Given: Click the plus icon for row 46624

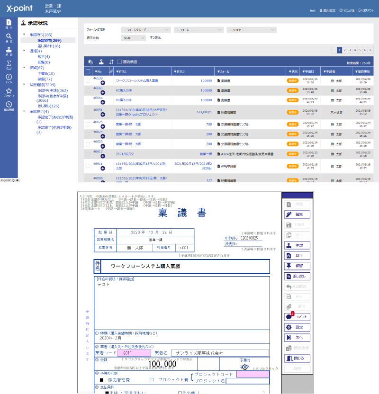Looking at the screenshot, I should [x=103, y=136].
